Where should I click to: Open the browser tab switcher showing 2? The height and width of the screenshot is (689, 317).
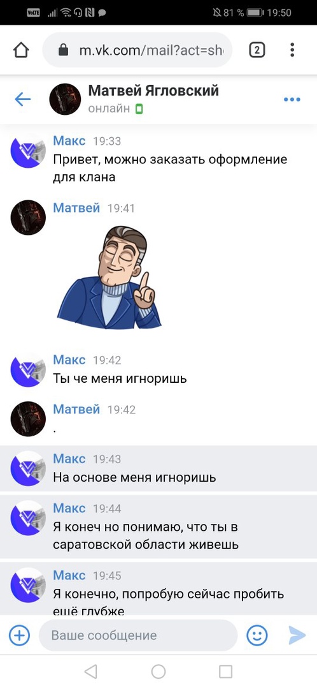point(257,50)
